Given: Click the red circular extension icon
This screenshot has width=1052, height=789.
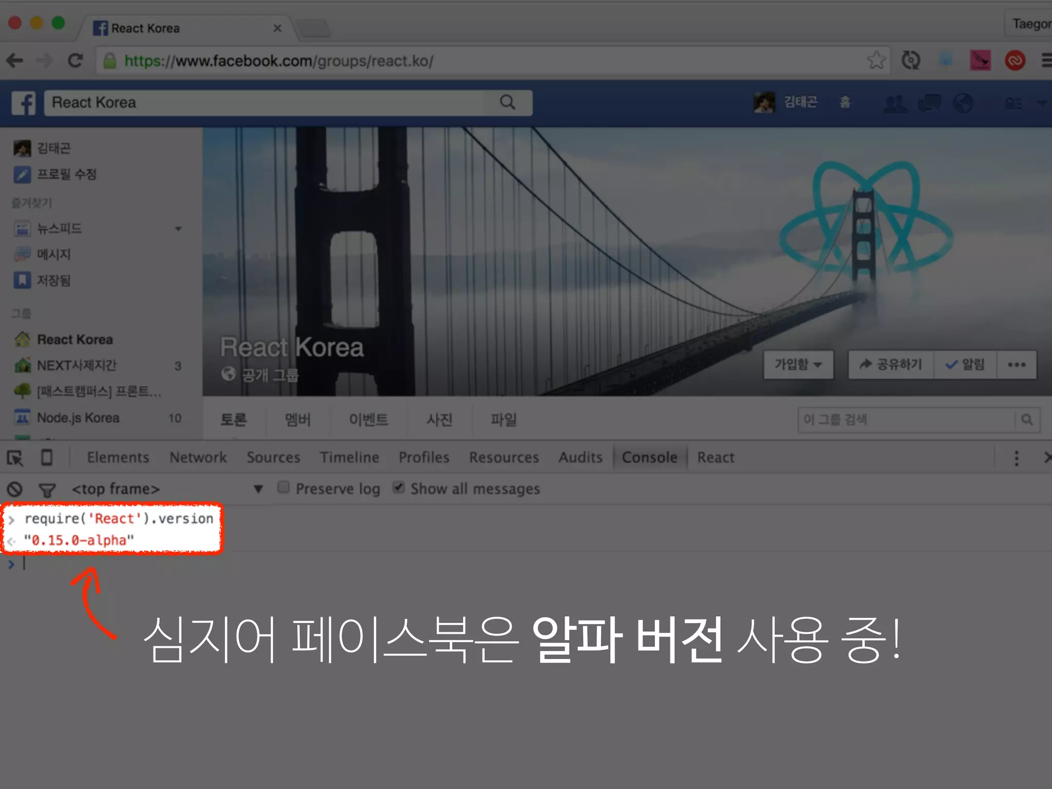Looking at the screenshot, I should [1015, 61].
